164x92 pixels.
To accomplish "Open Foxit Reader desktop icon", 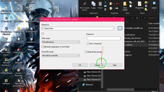I will [x=19, y=30].
